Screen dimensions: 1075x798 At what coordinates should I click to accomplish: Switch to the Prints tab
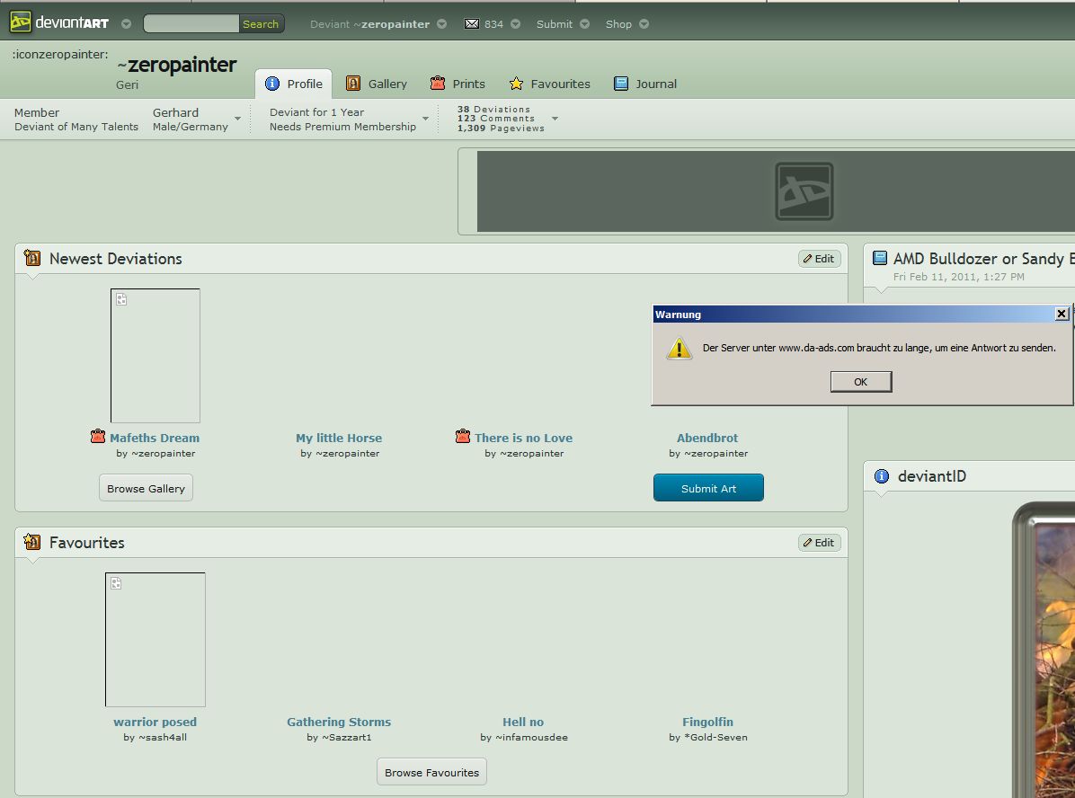click(458, 84)
